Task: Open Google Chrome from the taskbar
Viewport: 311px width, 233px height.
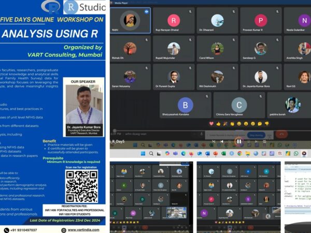Action: tap(239, 154)
